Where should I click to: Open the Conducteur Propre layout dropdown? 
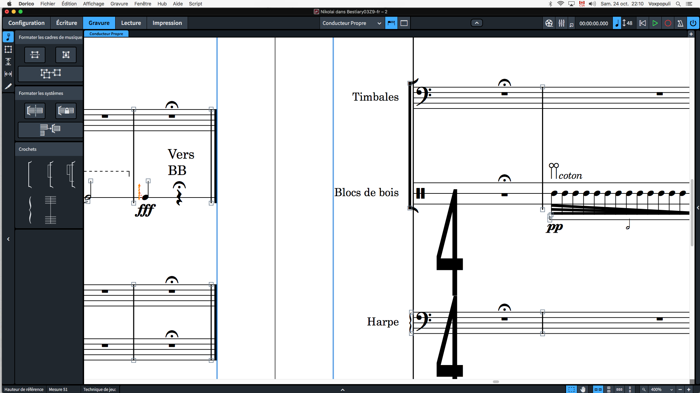(x=352, y=23)
